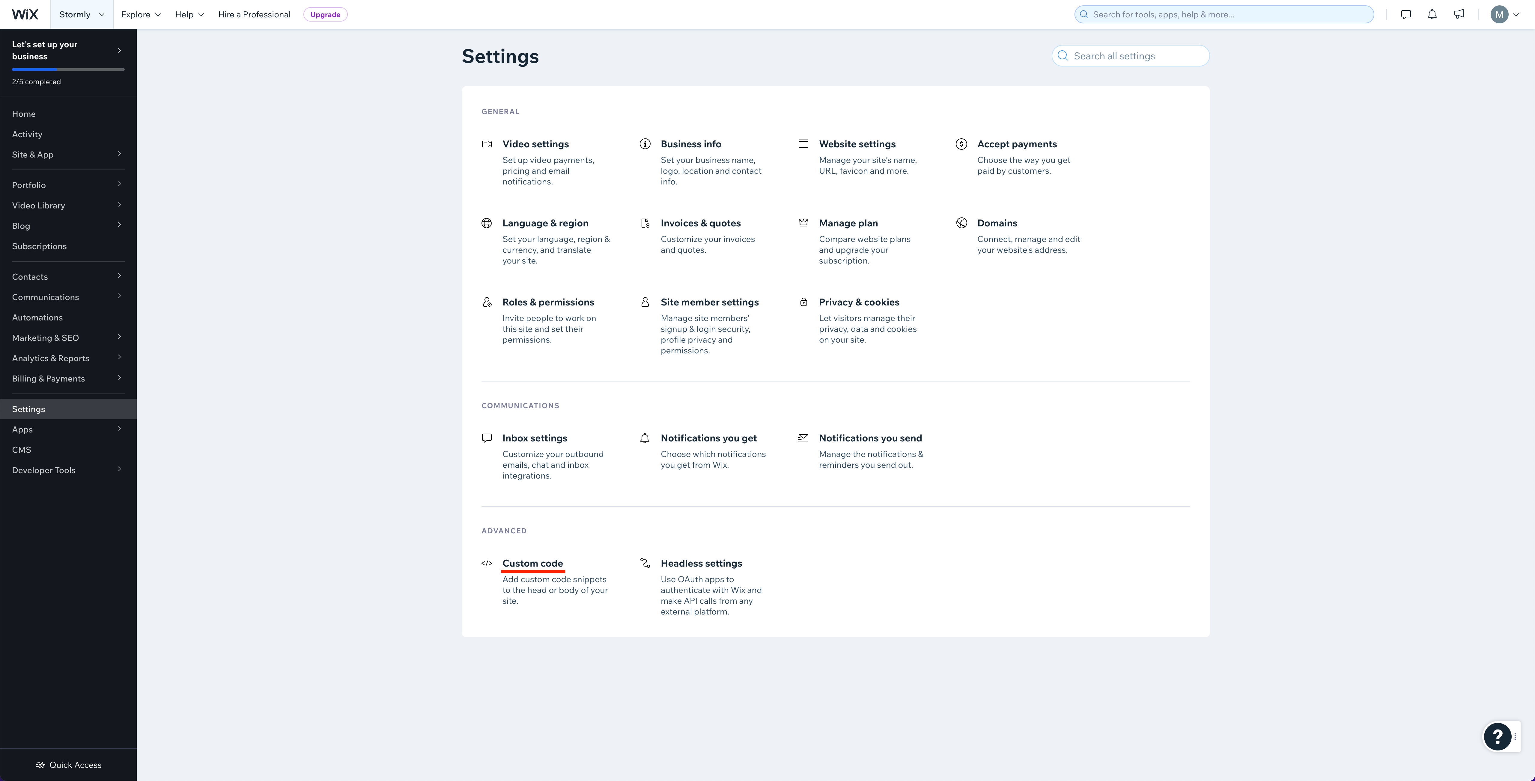
Task: Open the notifications bell in header
Action: coord(1432,14)
